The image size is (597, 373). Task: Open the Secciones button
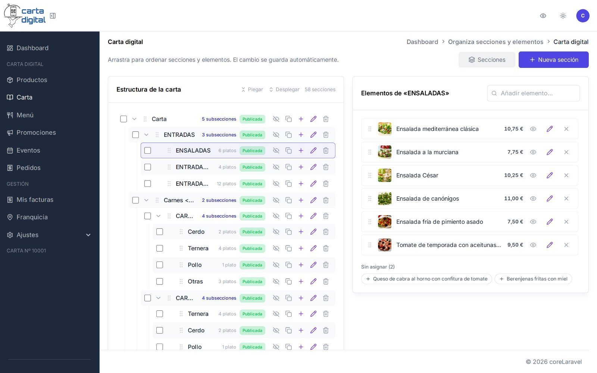coord(487,60)
